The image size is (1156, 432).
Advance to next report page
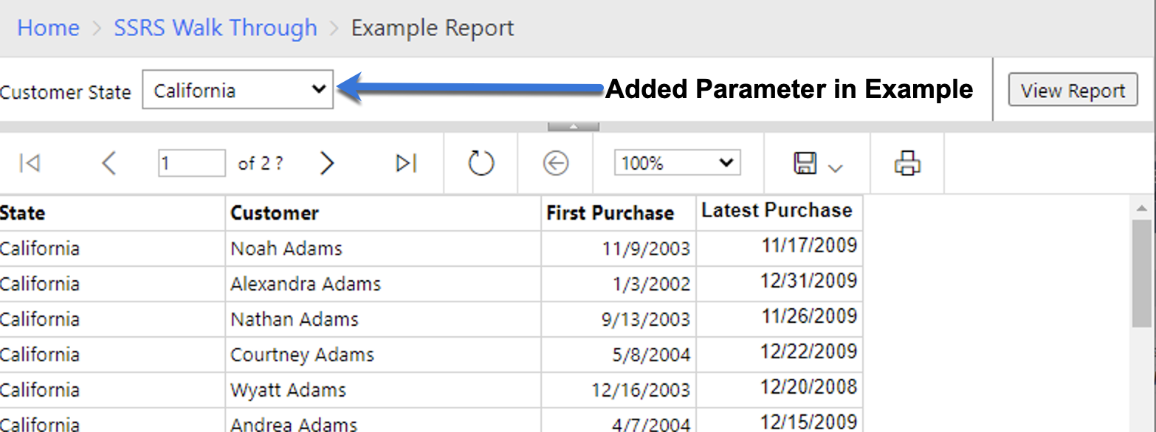click(x=326, y=163)
